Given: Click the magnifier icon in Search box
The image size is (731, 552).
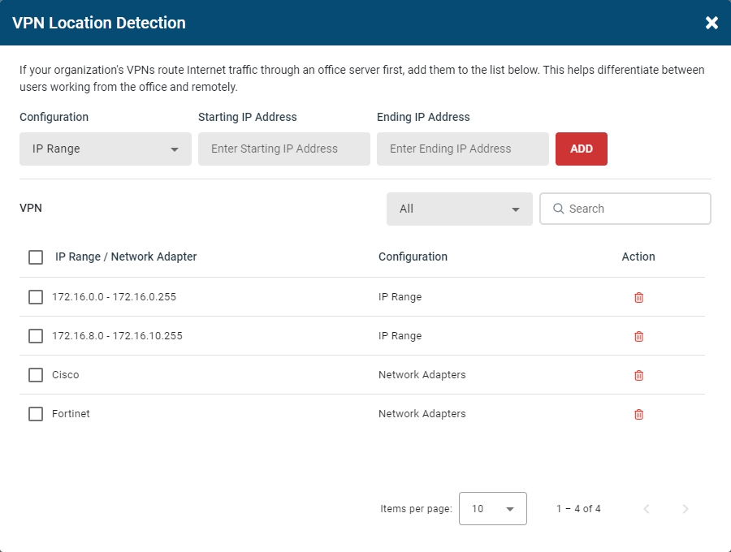Looking at the screenshot, I should (558, 209).
